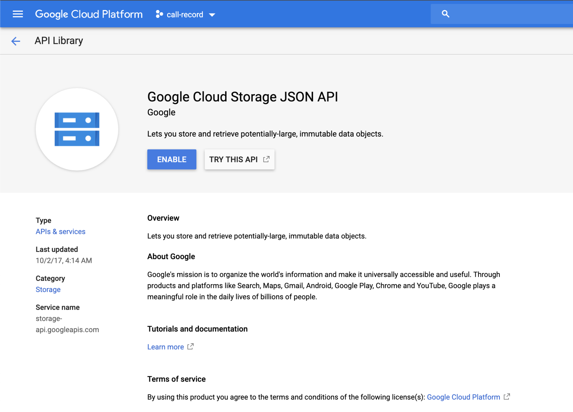Click external-link icon after license link
Screen dimensions: 573x412
click(507, 397)
